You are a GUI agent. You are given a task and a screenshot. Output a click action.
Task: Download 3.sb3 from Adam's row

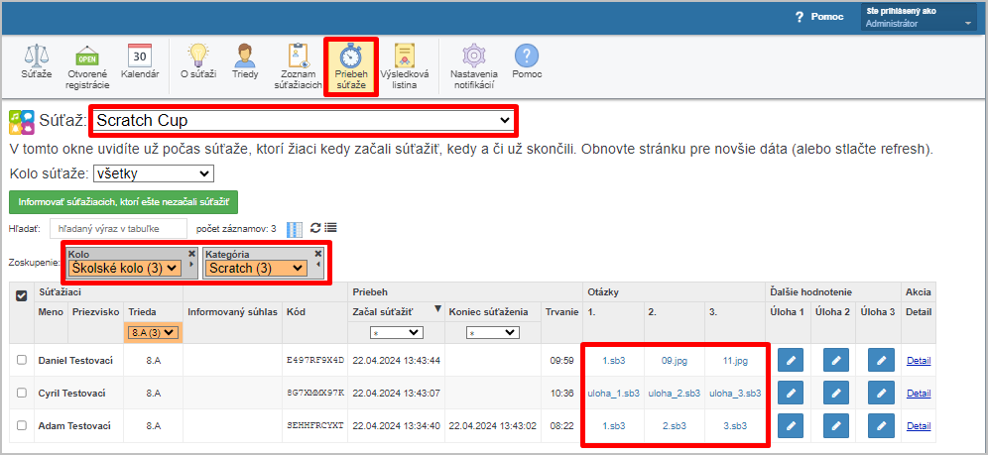point(735,426)
